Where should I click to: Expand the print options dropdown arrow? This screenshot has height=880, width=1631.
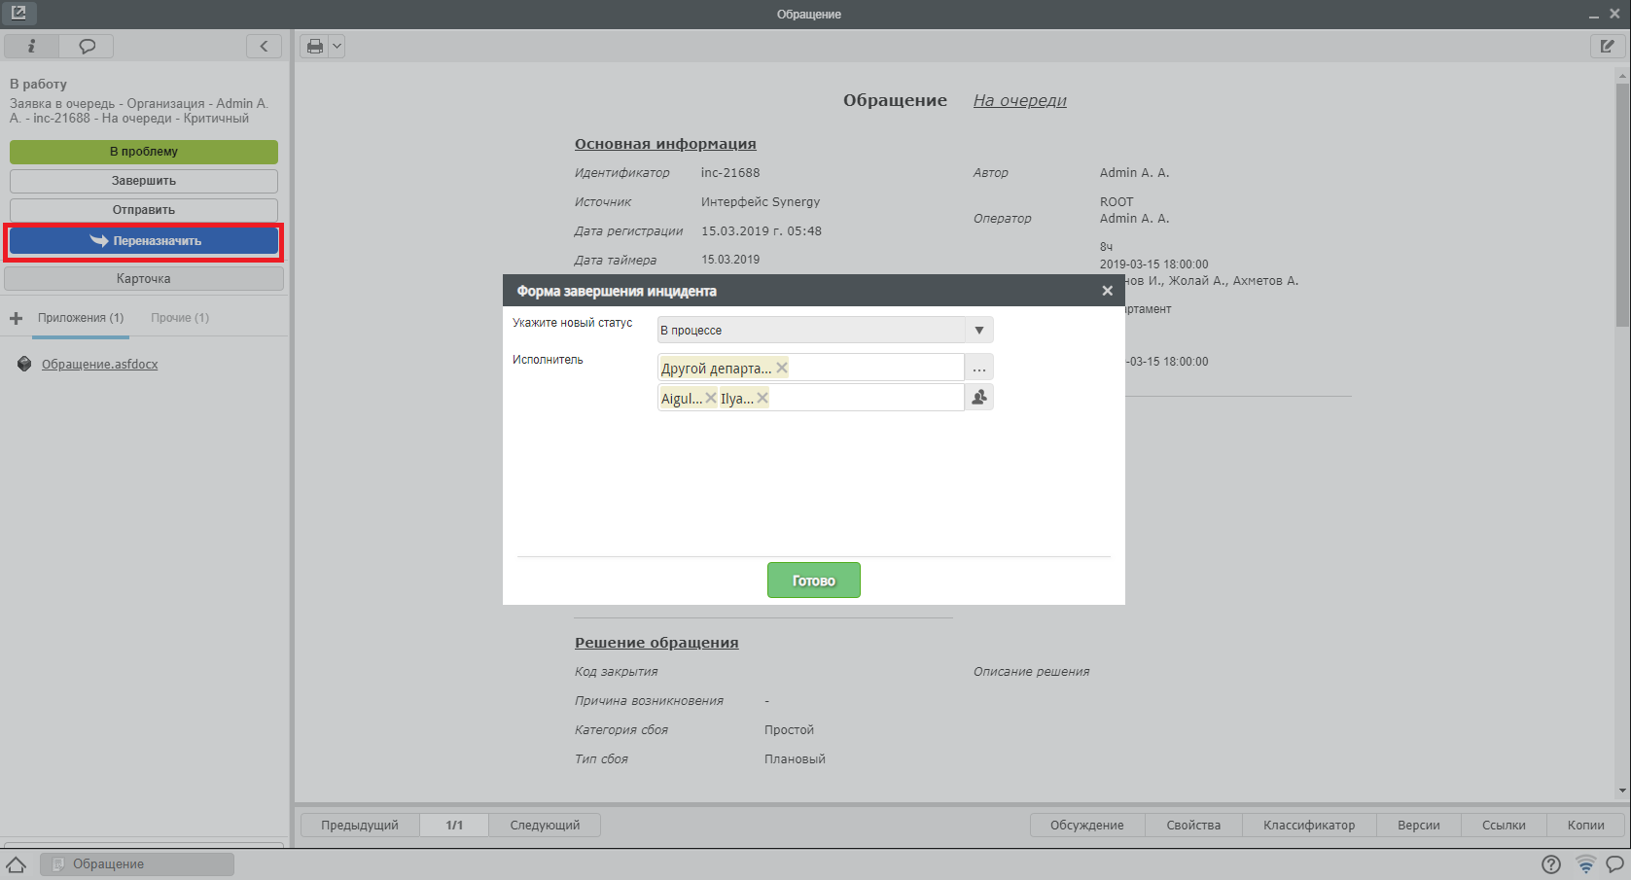point(337,46)
